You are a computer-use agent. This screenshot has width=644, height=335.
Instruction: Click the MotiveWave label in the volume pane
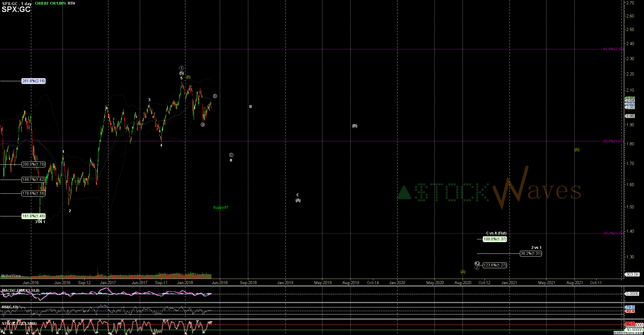[11, 276]
